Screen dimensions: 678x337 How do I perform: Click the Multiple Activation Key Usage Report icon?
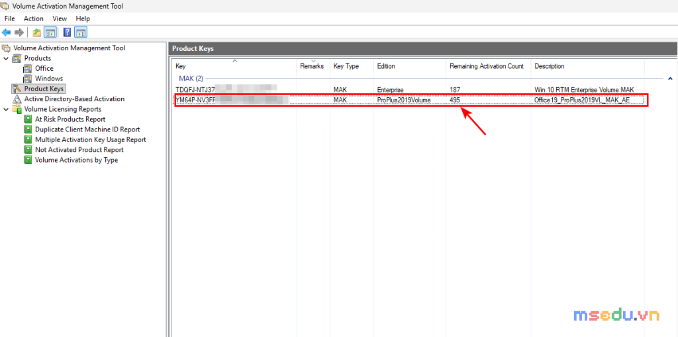(28, 140)
